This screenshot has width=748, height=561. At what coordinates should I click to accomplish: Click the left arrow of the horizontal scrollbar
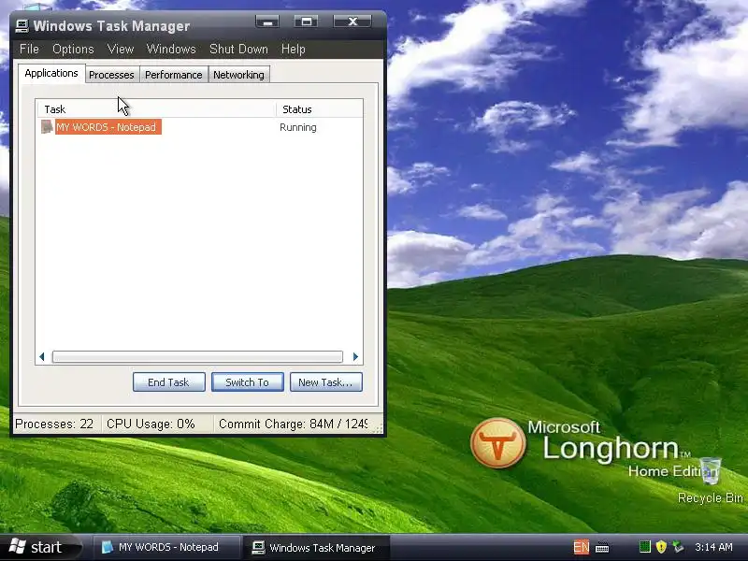pyautogui.click(x=42, y=357)
